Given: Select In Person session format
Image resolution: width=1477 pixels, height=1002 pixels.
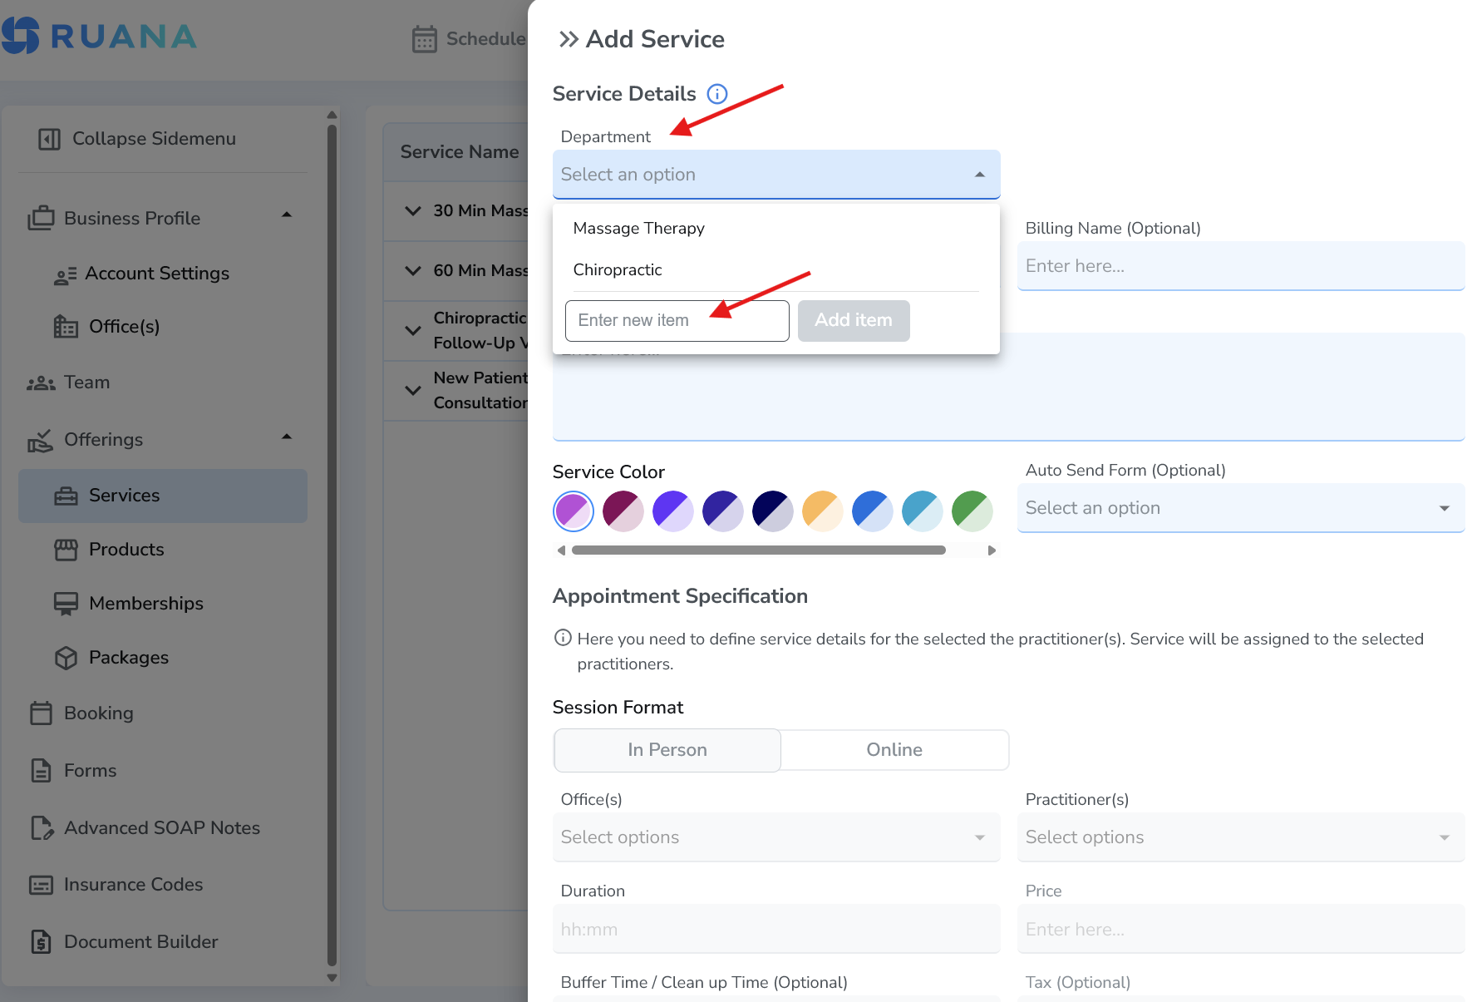Looking at the screenshot, I should [x=667, y=749].
